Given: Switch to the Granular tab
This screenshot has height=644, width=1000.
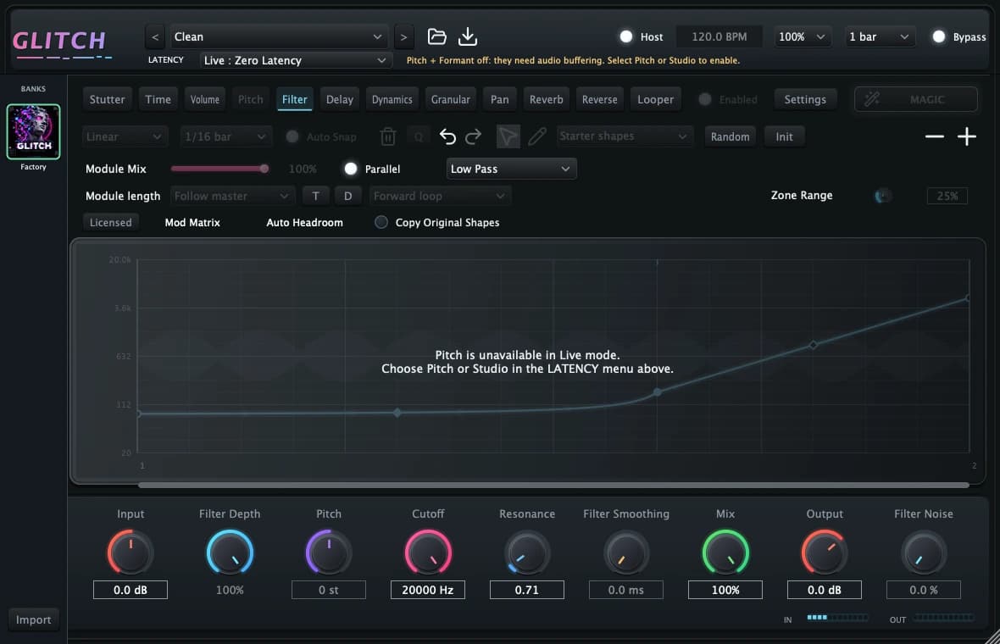Looking at the screenshot, I should pos(450,99).
